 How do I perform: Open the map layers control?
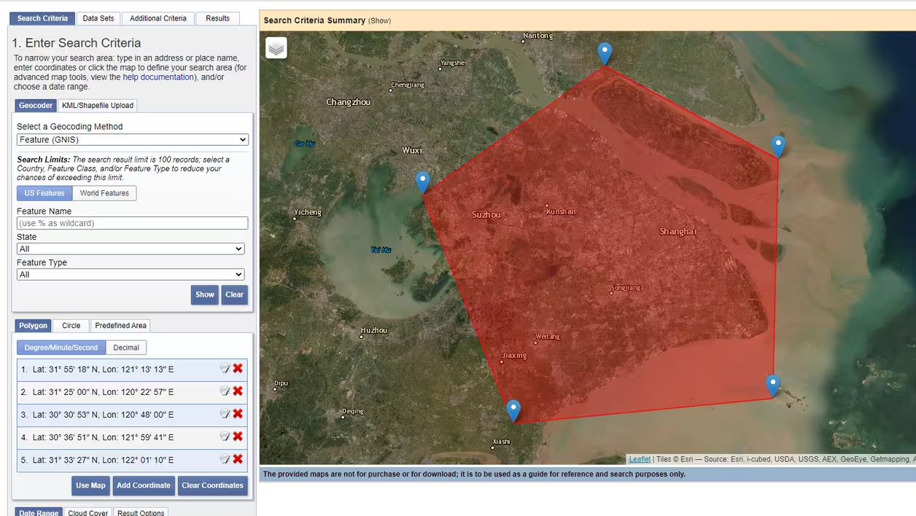pyautogui.click(x=276, y=48)
